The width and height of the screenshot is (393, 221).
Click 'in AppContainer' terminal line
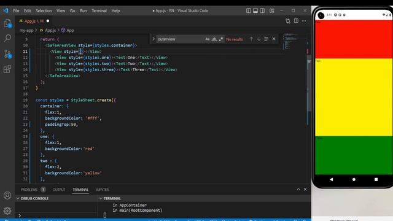[130, 205]
